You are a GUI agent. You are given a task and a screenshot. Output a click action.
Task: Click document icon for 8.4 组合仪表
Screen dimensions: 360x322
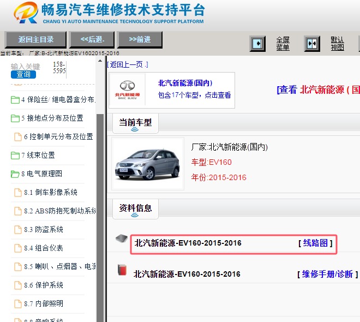click(18, 248)
